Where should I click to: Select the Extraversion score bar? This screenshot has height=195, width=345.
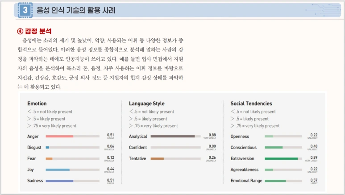click(x=283, y=158)
